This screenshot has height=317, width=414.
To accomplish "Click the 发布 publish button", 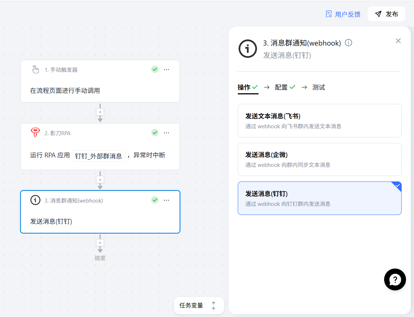I will (386, 14).
